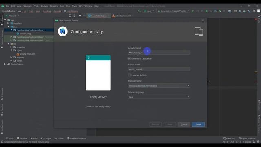Switch to activity_main.xml editor tab

123,16
